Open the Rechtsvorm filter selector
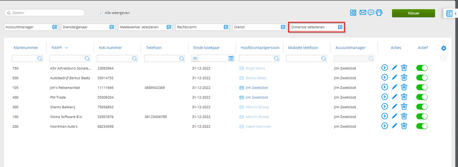458x167 pixels. [x=226, y=27]
